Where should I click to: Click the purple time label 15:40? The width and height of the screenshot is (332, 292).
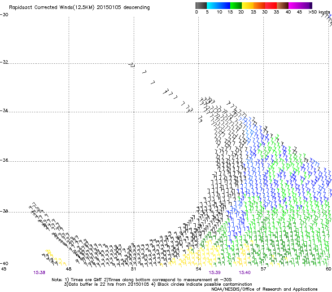point(245,273)
